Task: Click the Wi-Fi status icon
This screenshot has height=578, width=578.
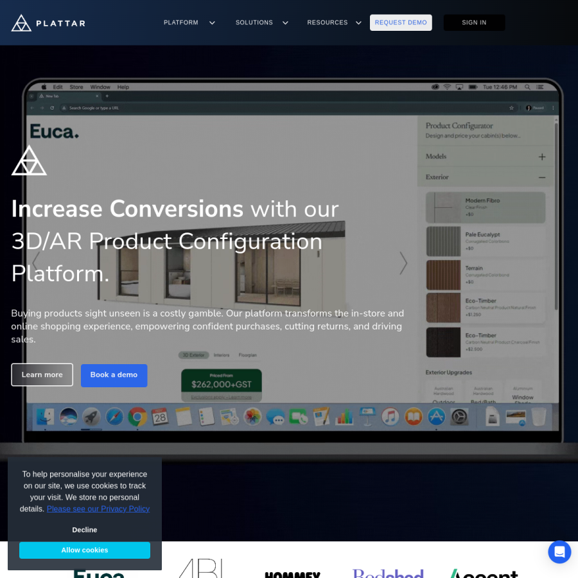Action: point(447,87)
